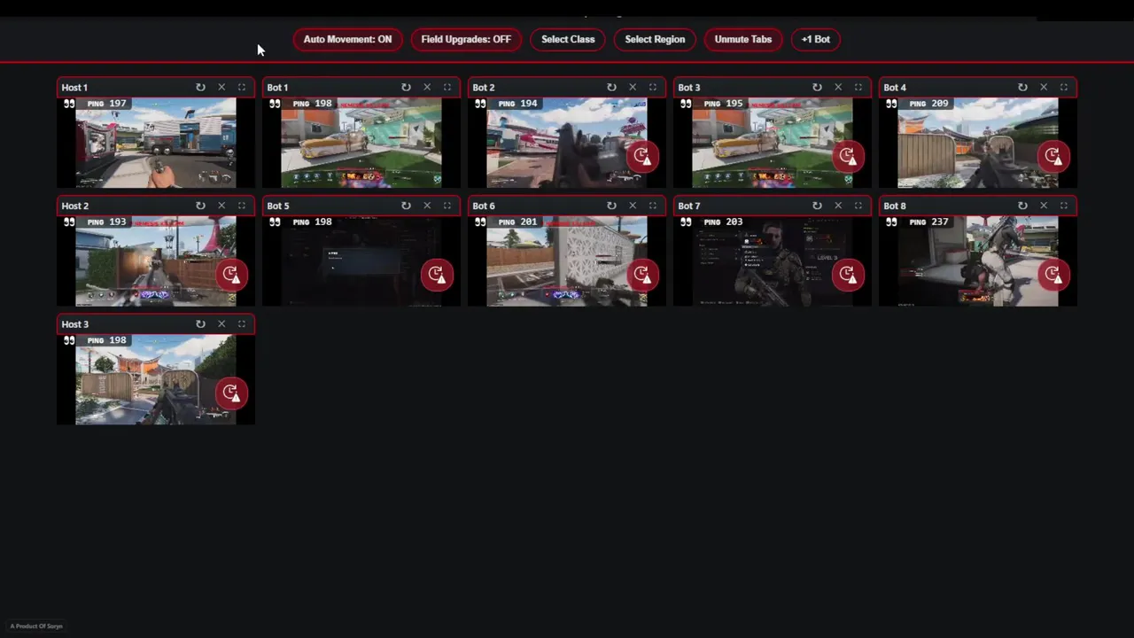1134x638 pixels.
Task: Click the PING 203 readout on Bot 7
Action: (723, 222)
